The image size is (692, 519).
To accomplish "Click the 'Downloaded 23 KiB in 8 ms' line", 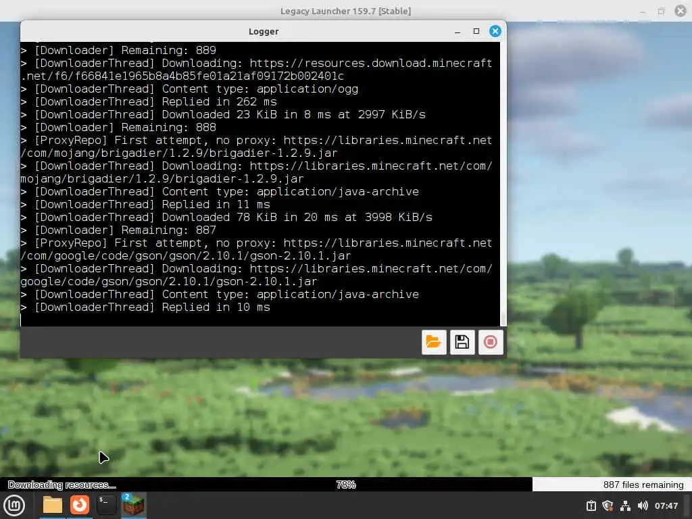I will [x=223, y=114].
